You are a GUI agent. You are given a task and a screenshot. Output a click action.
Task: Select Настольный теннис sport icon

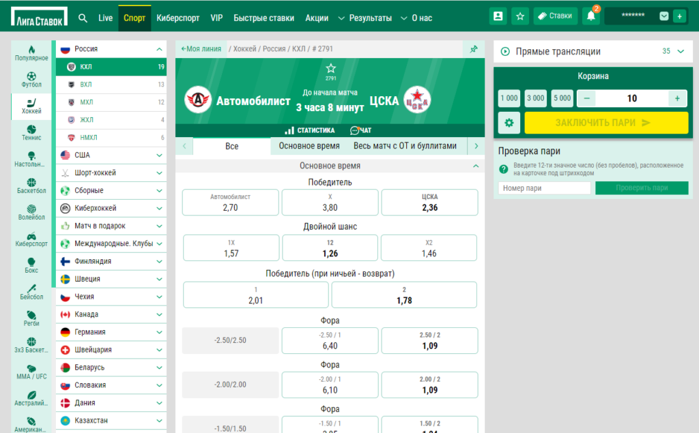[31, 160]
